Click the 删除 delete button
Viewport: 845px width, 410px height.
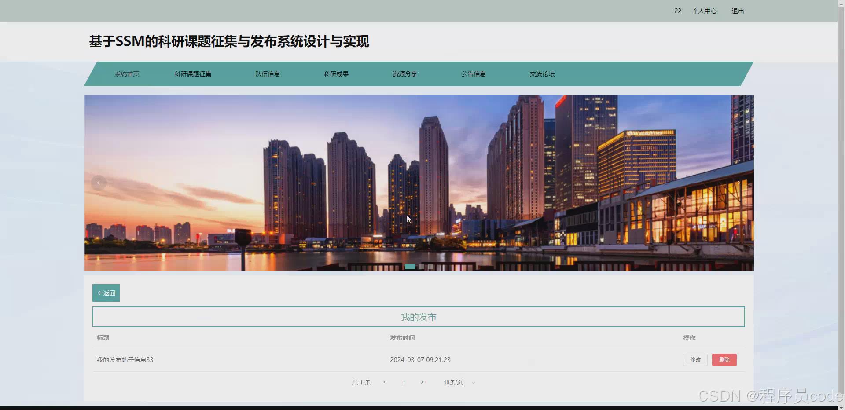[x=724, y=359]
